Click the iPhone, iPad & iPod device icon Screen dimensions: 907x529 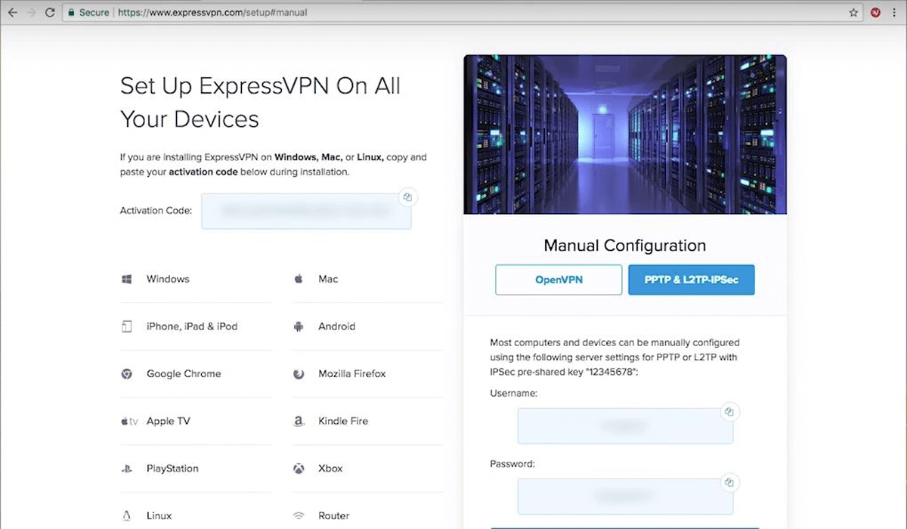127,326
